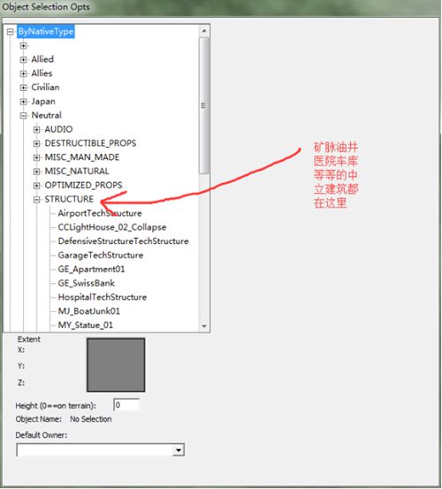Expand the Allied tree node
442x489 pixels.
[23, 59]
